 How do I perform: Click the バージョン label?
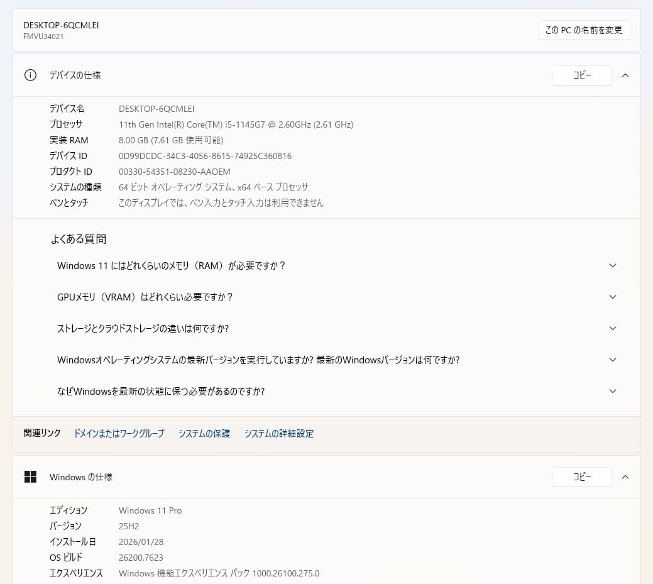pyautogui.click(x=65, y=526)
